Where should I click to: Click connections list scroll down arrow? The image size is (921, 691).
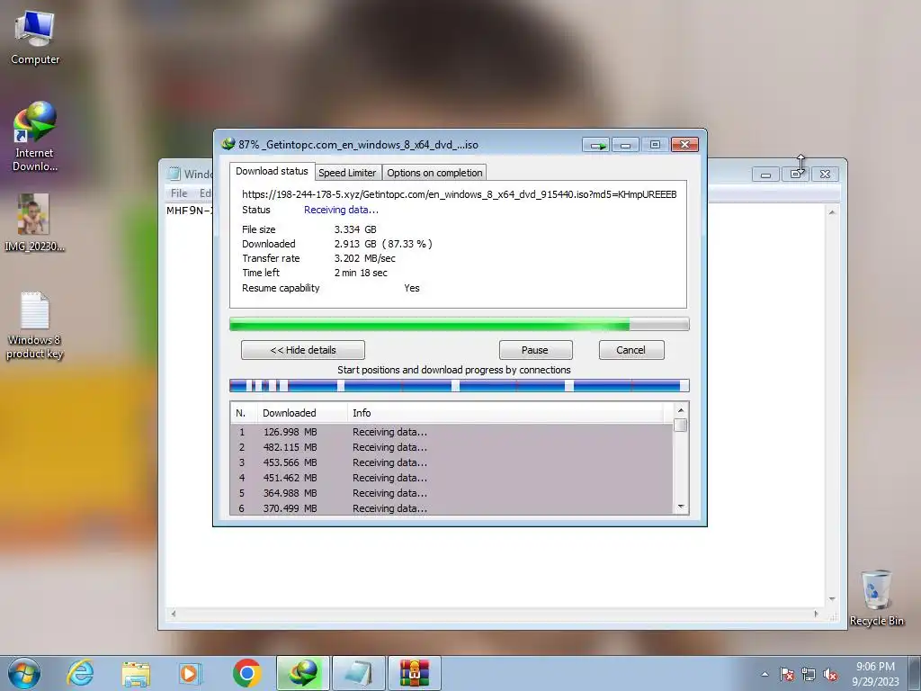tap(681, 507)
